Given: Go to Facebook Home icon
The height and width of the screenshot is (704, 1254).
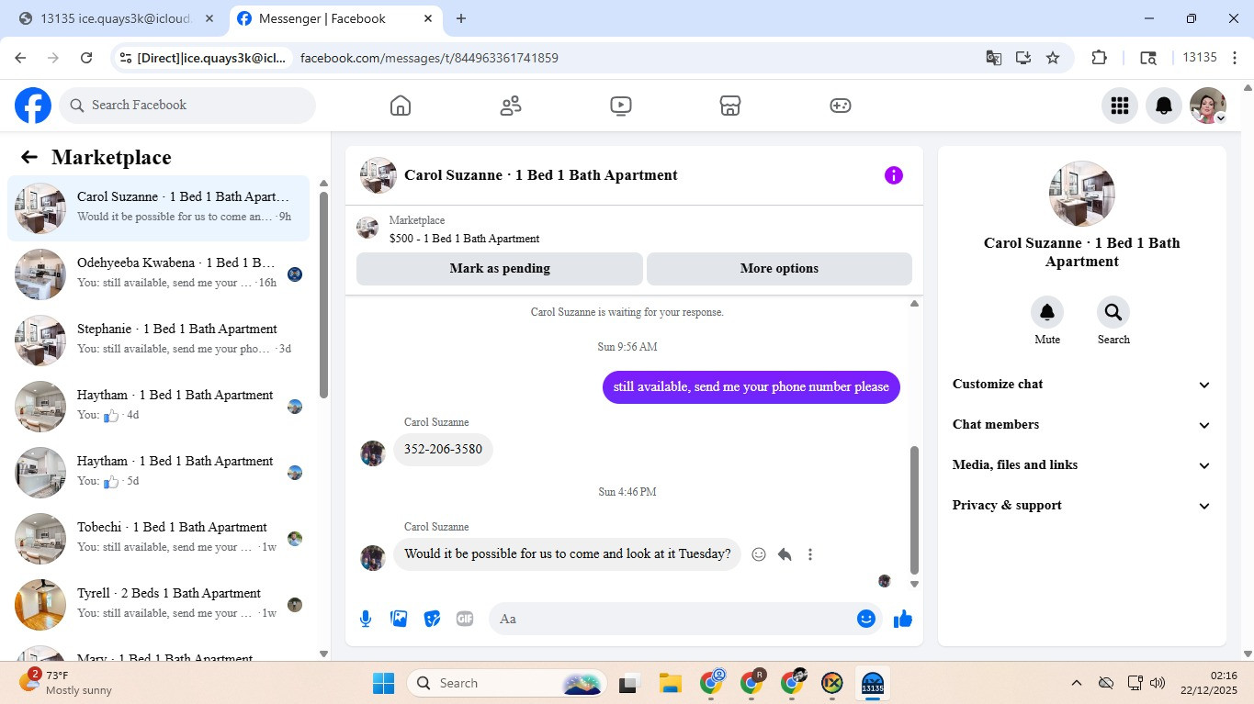Looking at the screenshot, I should pyautogui.click(x=401, y=106).
